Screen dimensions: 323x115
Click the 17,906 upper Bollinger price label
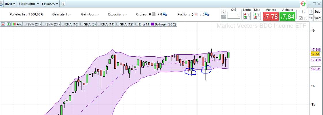[316, 49]
